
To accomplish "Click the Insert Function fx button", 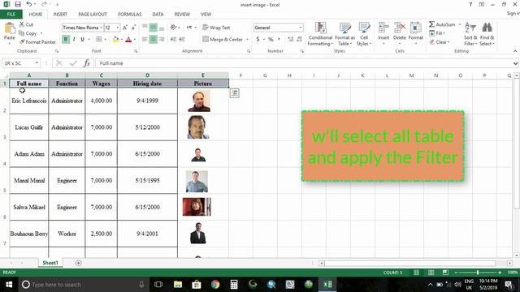I will [87, 63].
